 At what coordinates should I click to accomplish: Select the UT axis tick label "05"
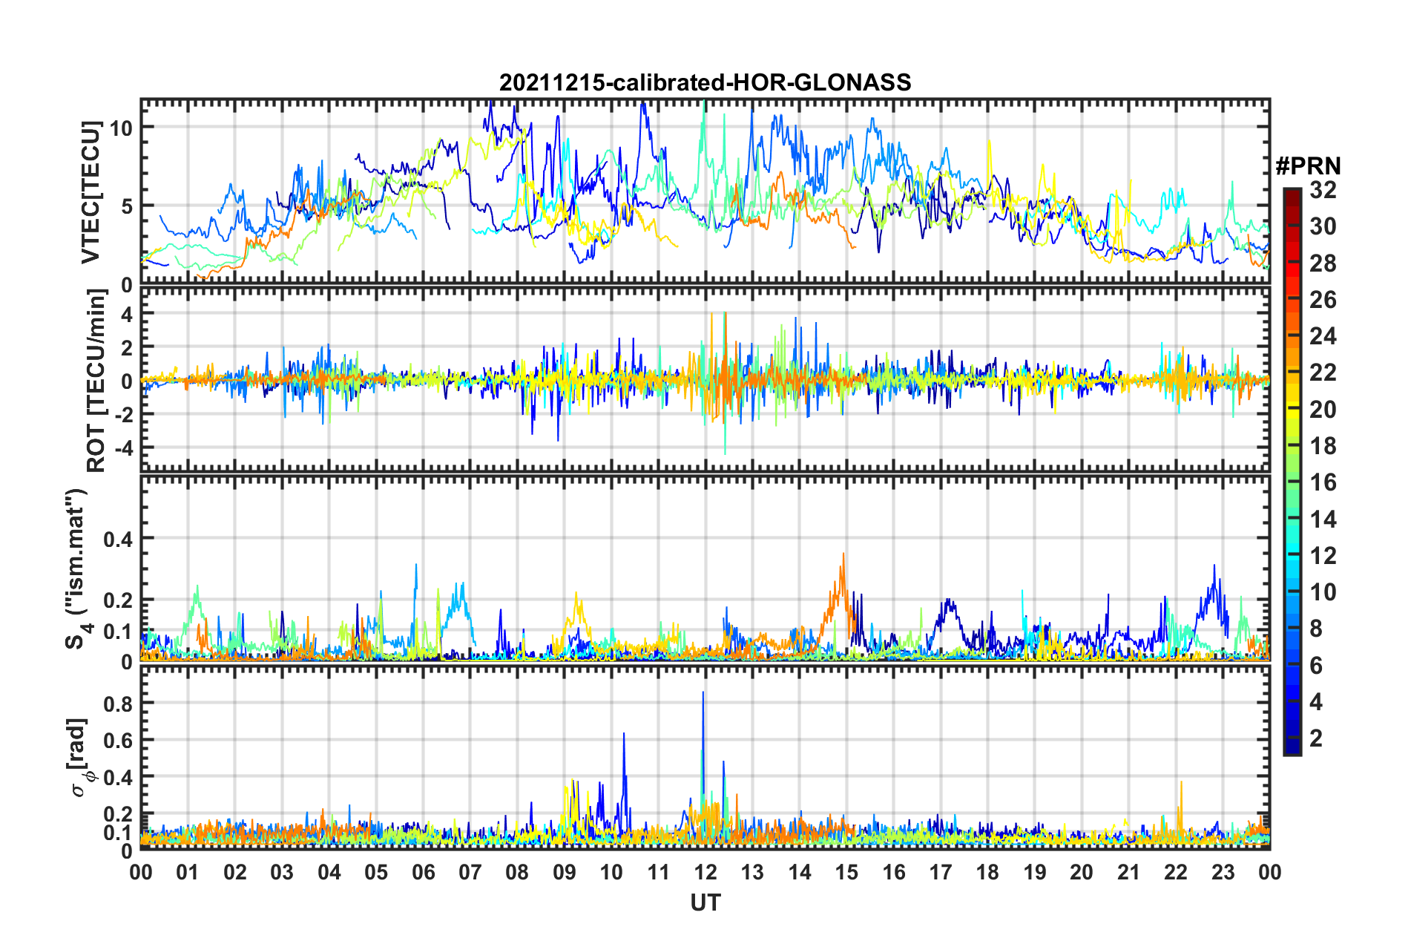(376, 872)
